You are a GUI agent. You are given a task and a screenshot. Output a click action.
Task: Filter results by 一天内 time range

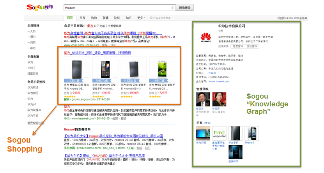coord(32,31)
